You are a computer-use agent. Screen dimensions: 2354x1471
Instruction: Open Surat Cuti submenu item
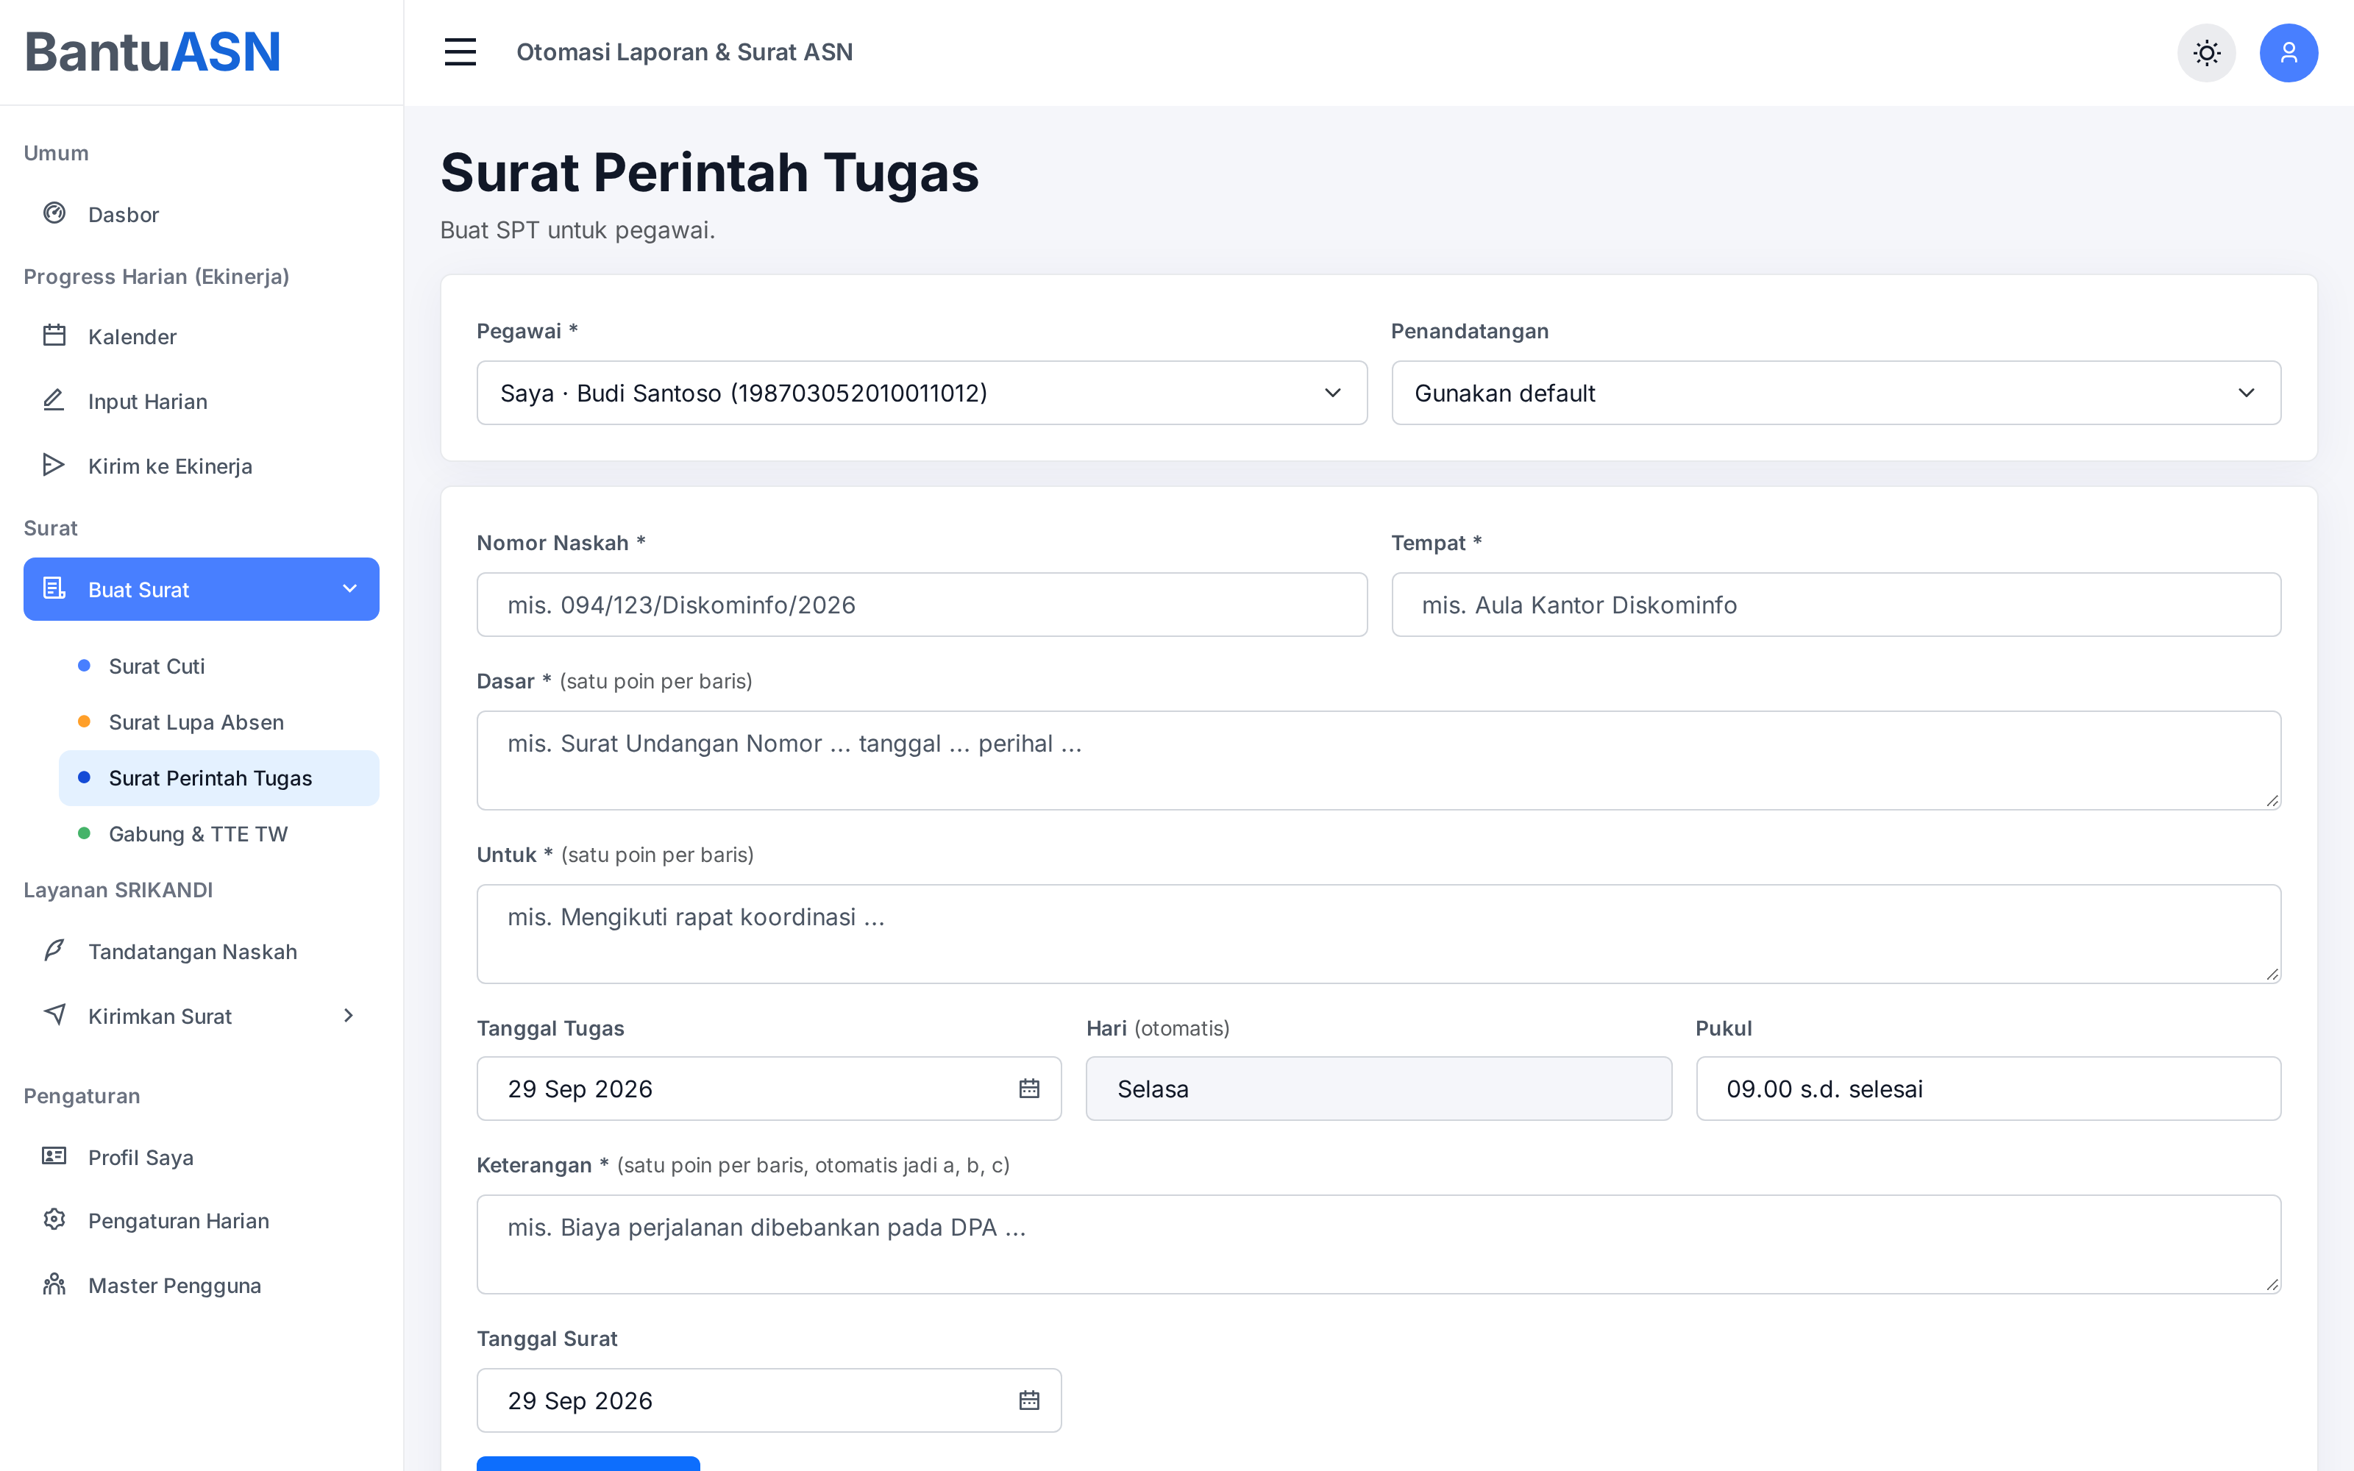click(219, 666)
